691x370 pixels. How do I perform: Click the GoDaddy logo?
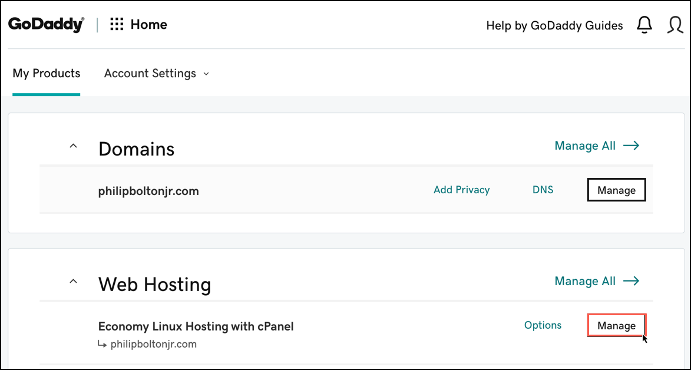point(46,25)
